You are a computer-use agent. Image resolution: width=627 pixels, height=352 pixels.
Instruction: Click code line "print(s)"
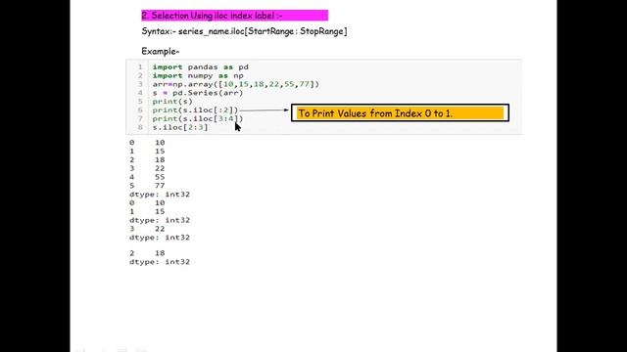pyautogui.click(x=172, y=102)
